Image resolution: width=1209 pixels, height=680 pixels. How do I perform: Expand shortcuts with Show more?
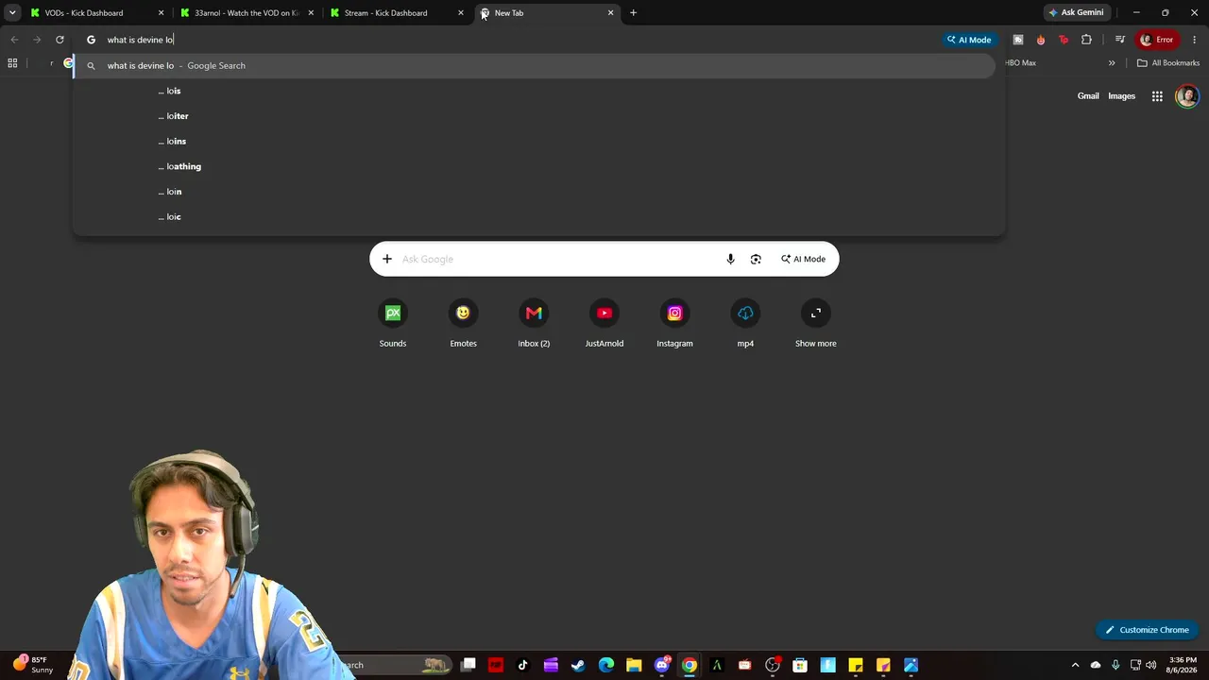816,323
